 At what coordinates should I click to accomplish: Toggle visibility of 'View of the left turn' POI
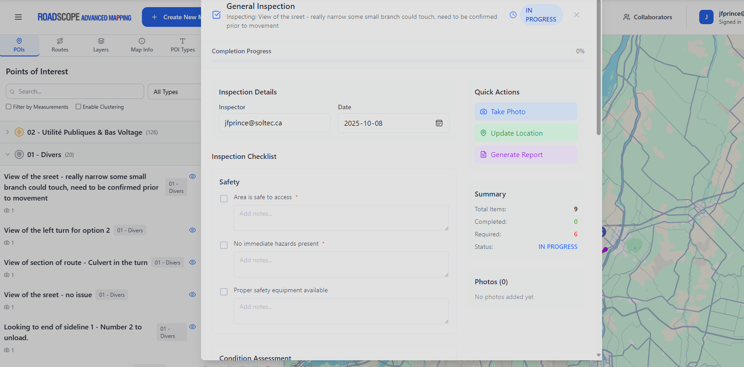point(192,230)
